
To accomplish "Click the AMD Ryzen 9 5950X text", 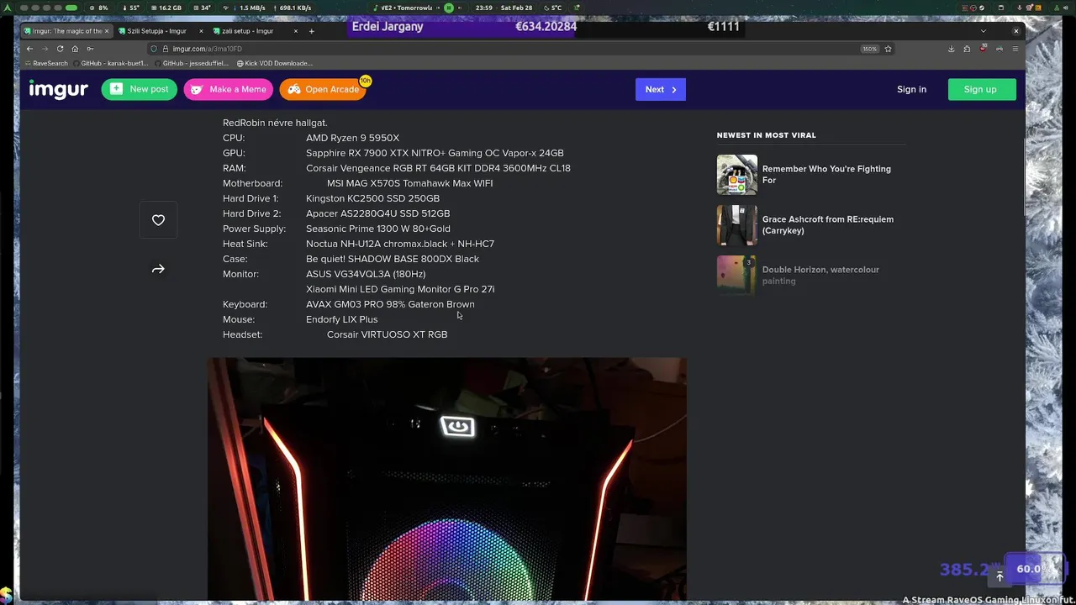I will click(352, 138).
